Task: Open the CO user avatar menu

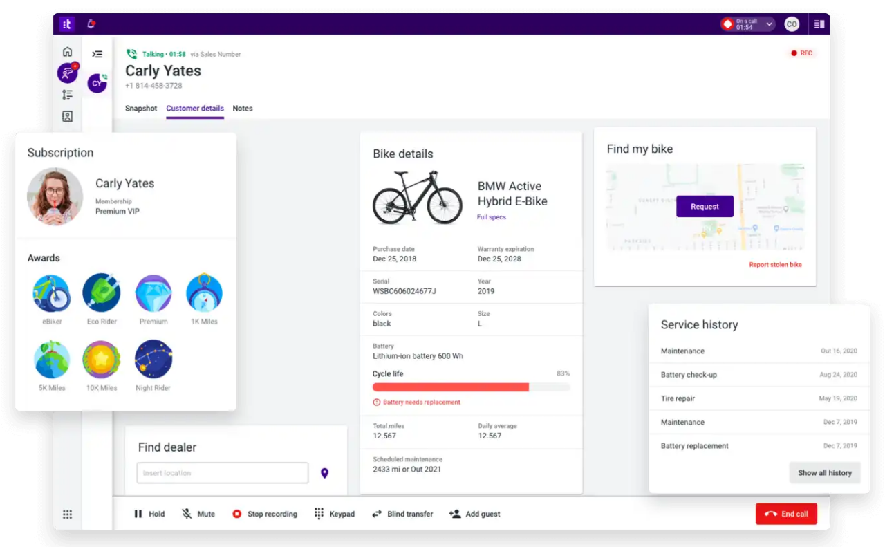Action: pos(792,24)
